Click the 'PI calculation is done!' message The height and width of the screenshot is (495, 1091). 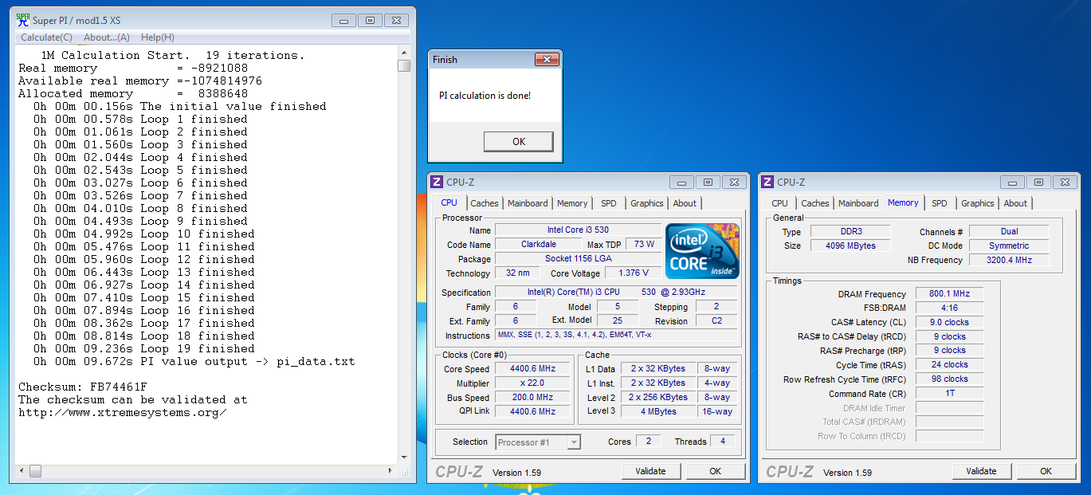pyautogui.click(x=485, y=96)
